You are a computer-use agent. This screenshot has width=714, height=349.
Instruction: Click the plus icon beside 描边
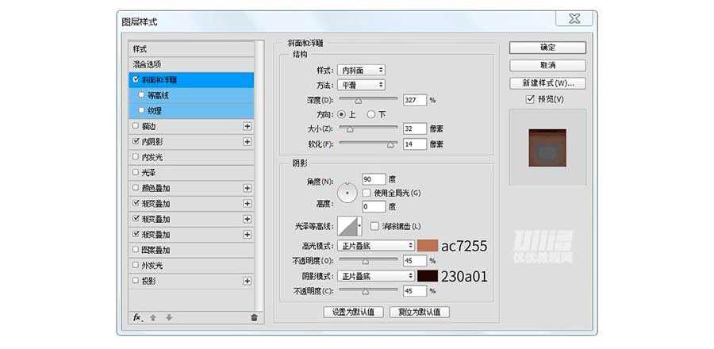[x=247, y=126]
